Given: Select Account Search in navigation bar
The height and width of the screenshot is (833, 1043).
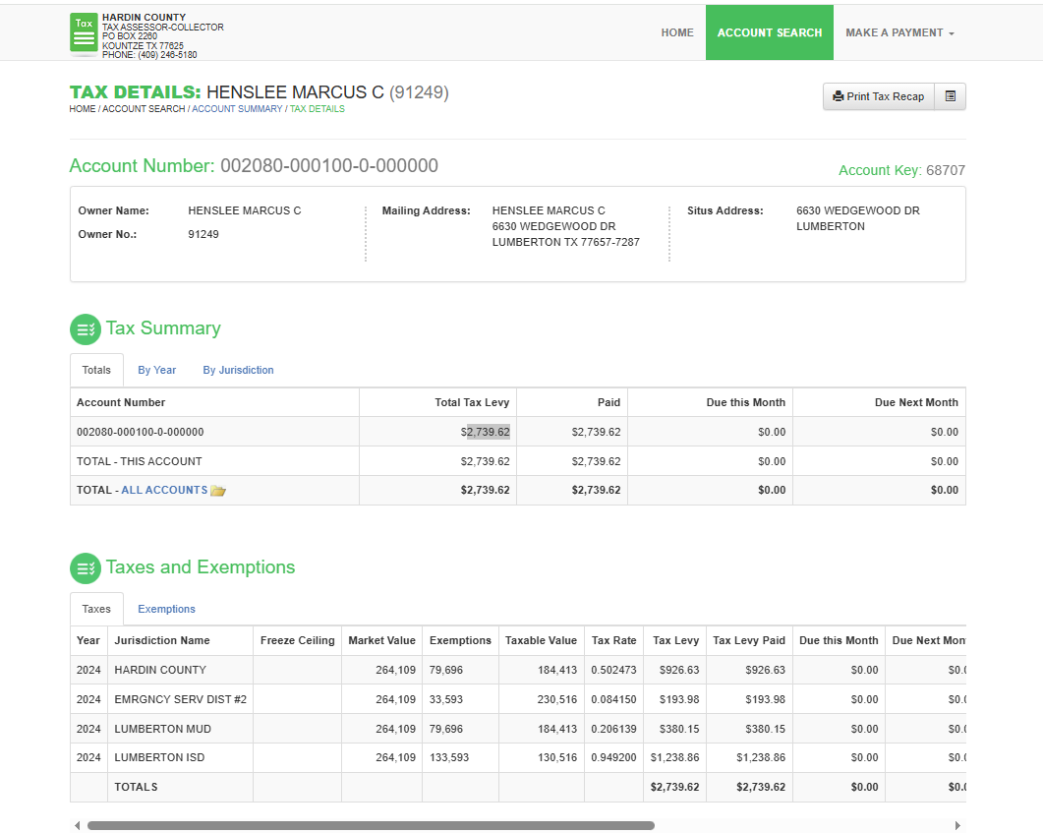Looking at the screenshot, I should pos(769,32).
